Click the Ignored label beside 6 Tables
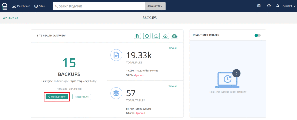The width and height of the screenshot is (297, 120). point(140,113)
